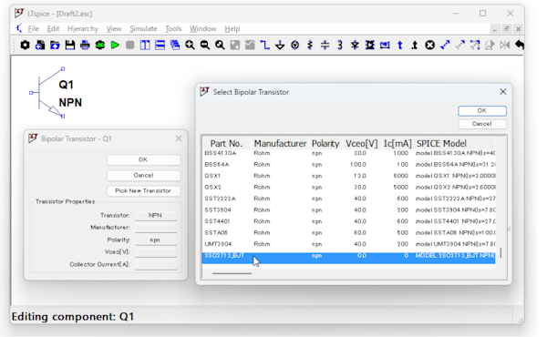547x337 pixels.
Task: Click OK in Select Bipolar Transistor dialog
Action: tap(482, 111)
